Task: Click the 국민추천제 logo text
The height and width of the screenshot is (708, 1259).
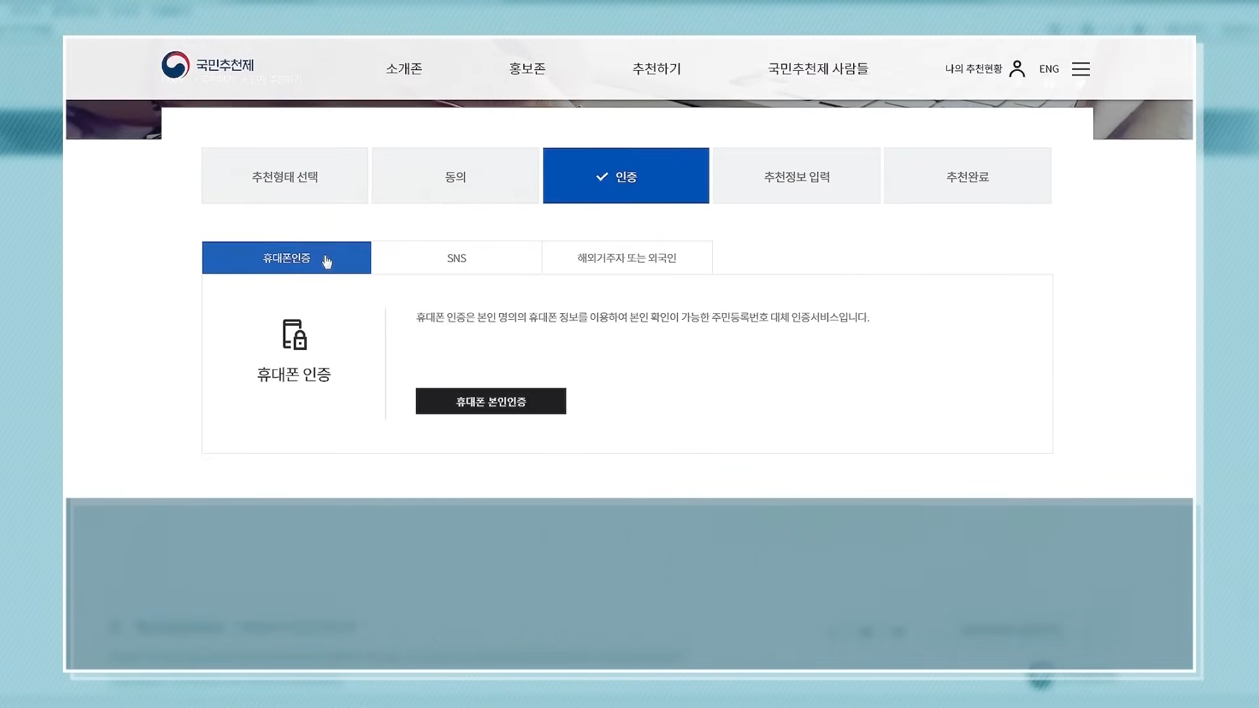Action: [225, 65]
